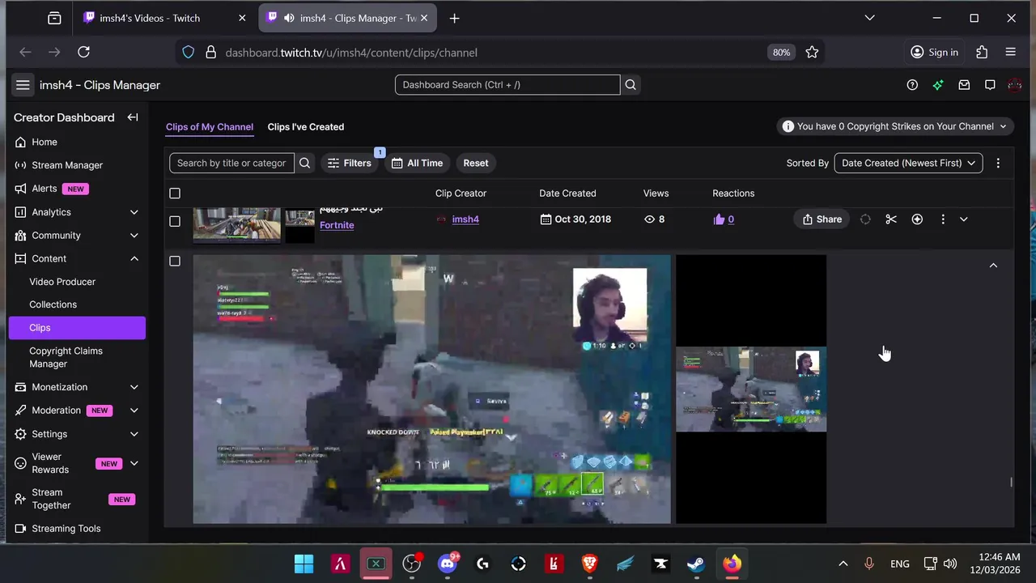Expand the Fortnite clip row chevron
This screenshot has height=583, width=1036.
(x=963, y=219)
